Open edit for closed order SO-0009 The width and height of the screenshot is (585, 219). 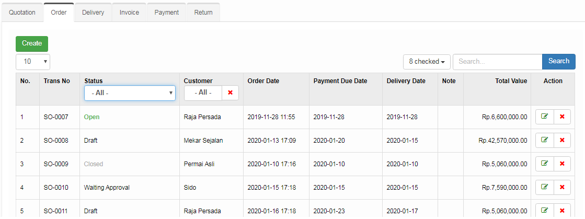[x=544, y=164]
